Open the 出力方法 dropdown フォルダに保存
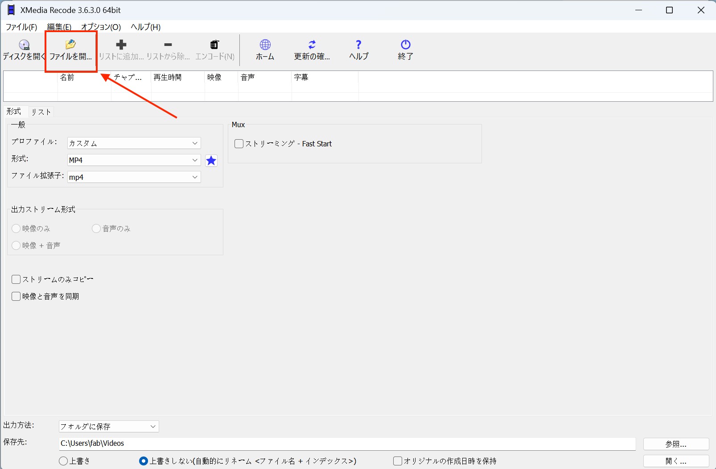Viewport: 716px width, 469px height. (x=109, y=427)
